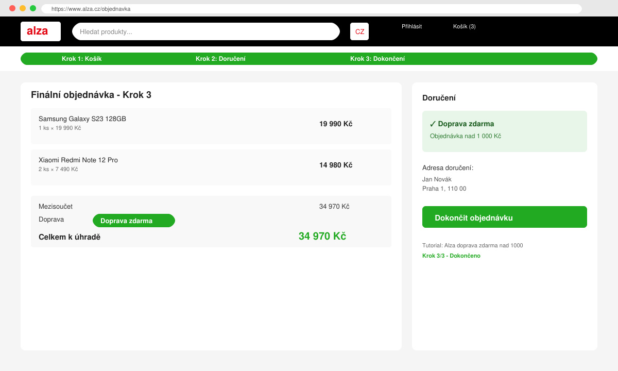Click the 19 990 Kč item total

click(x=336, y=124)
